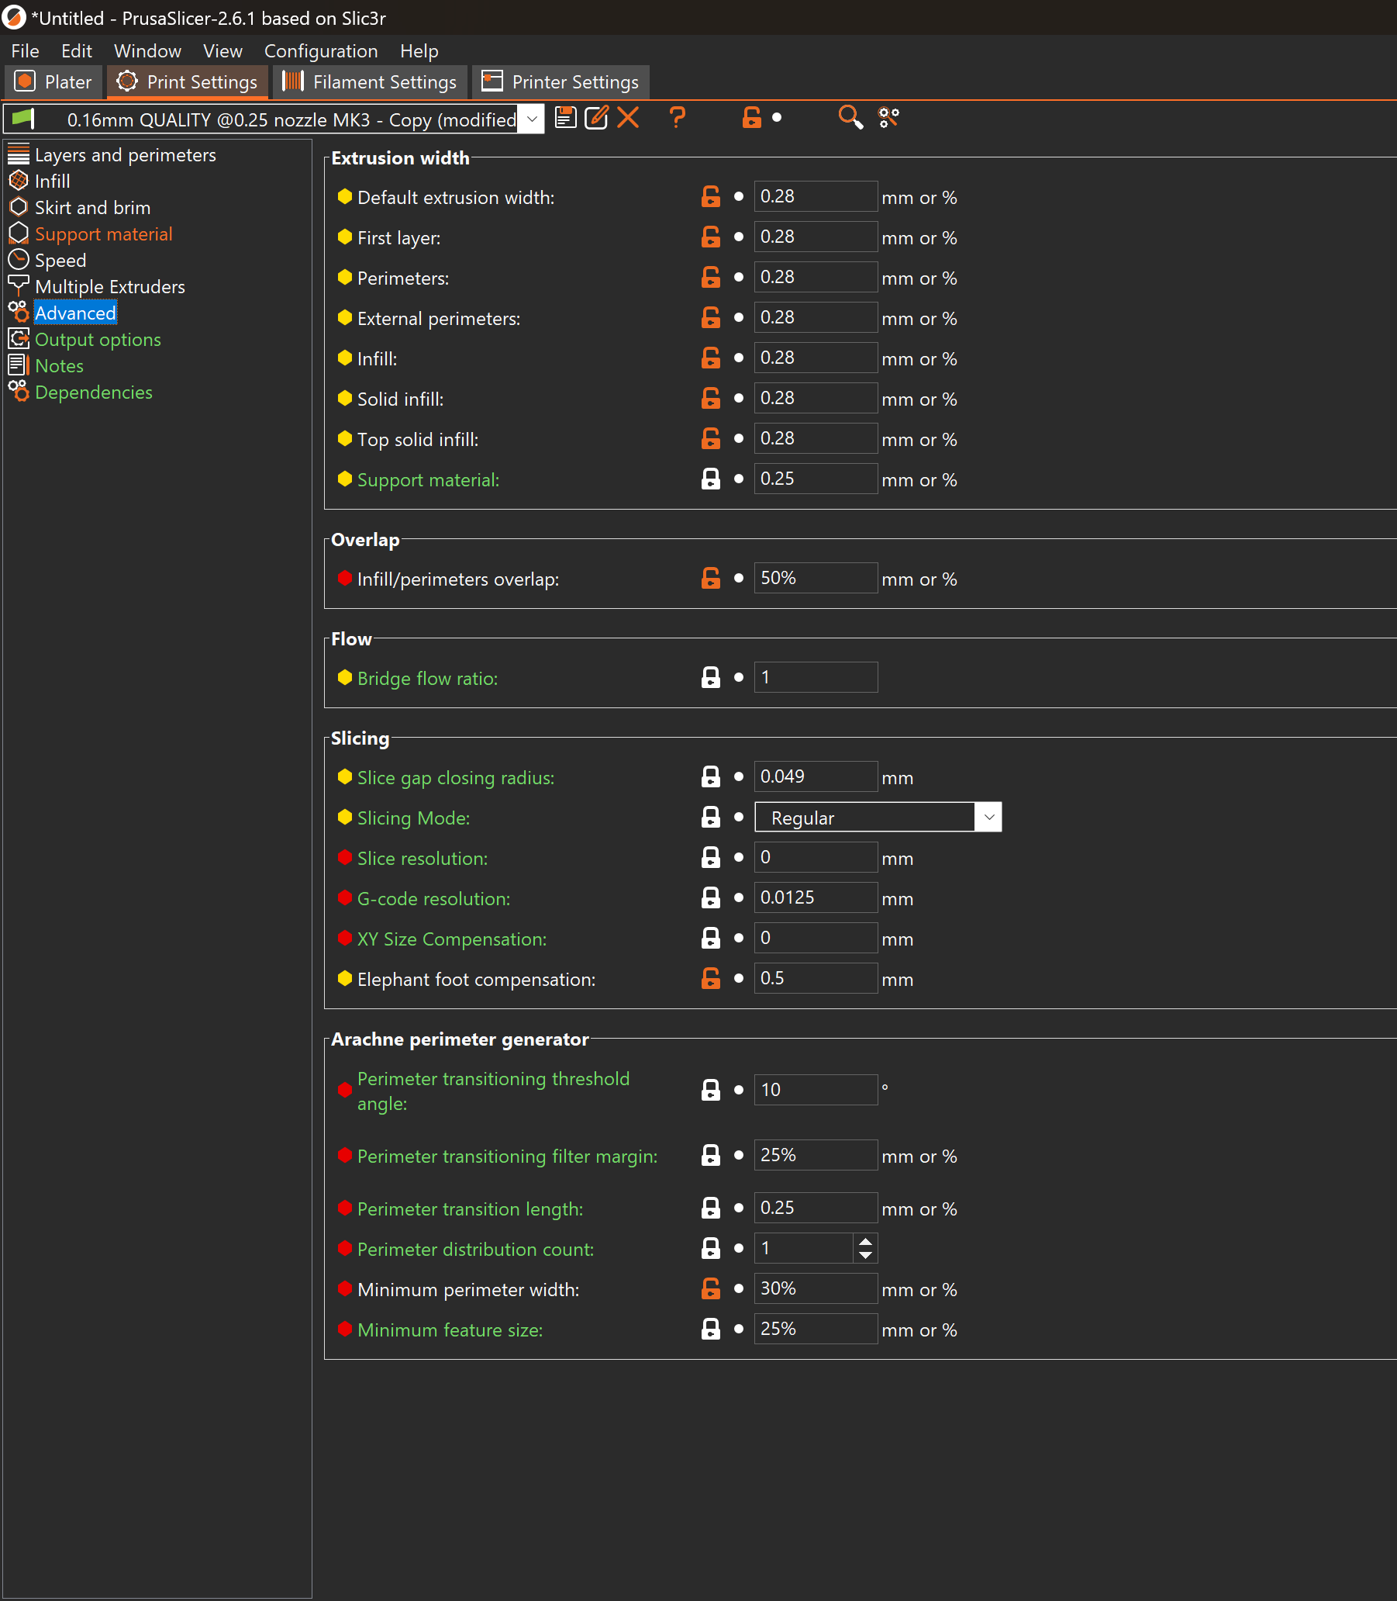Viewport: 1397px width, 1601px height.
Task: Open Output options page
Action: point(98,340)
